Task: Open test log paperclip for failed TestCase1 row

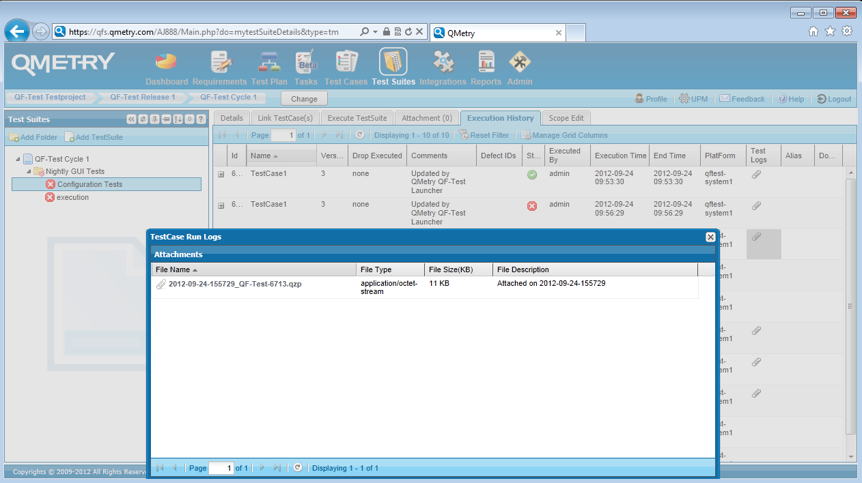Action: (x=756, y=205)
